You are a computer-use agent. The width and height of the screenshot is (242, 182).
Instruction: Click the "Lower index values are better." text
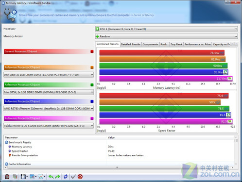click(126, 155)
